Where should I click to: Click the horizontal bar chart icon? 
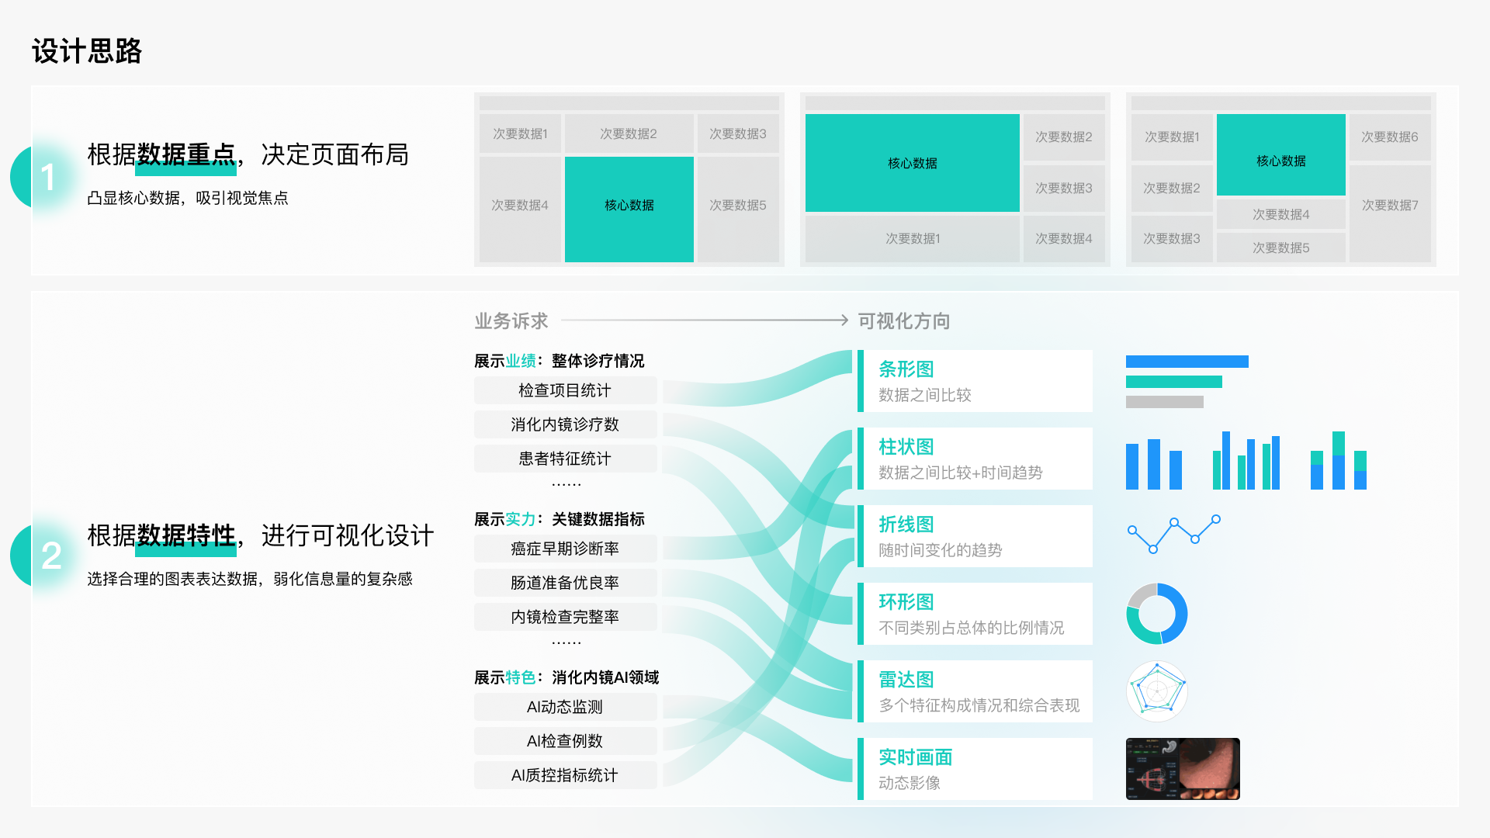pyautogui.click(x=1186, y=382)
